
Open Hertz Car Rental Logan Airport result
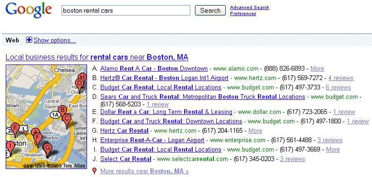click(x=164, y=78)
